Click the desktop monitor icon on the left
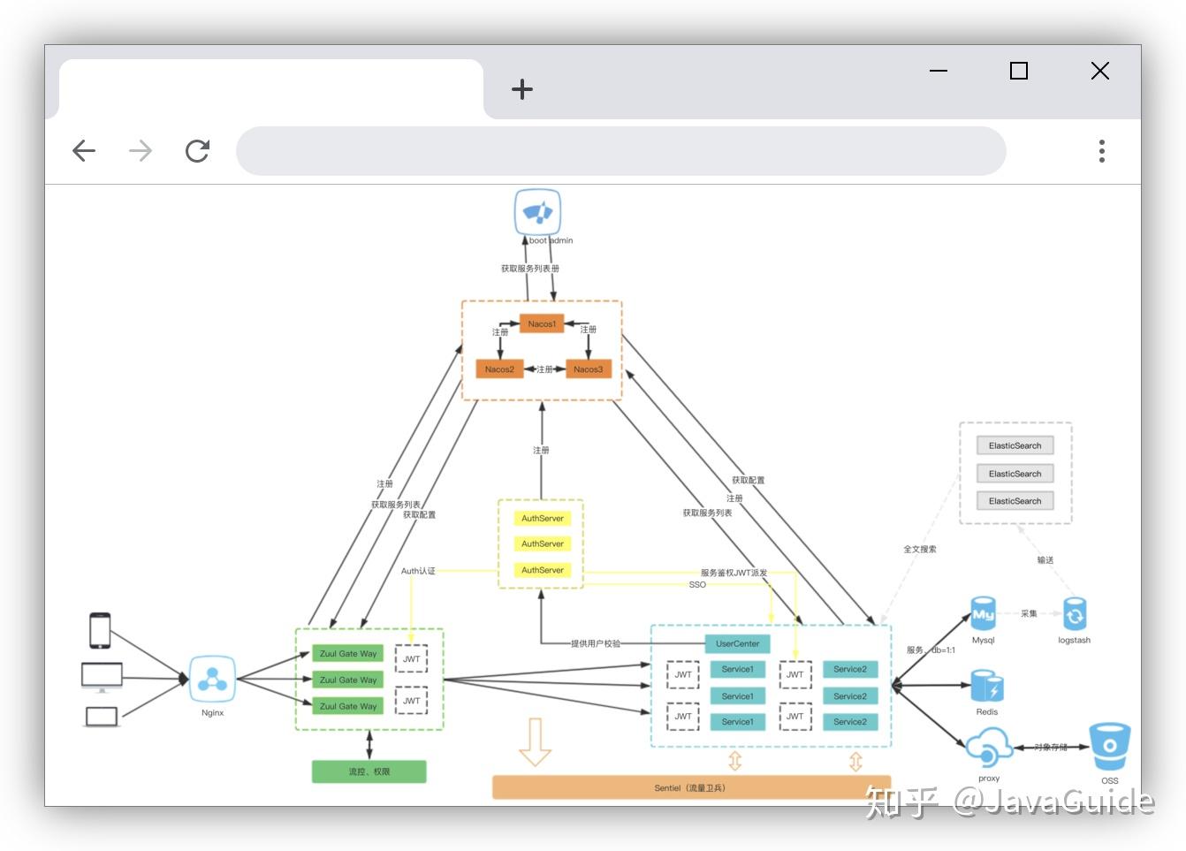 coord(101,673)
